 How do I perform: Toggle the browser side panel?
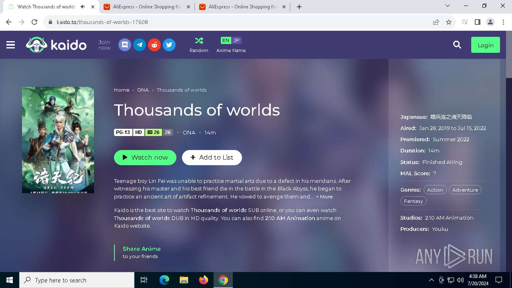click(477, 22)
